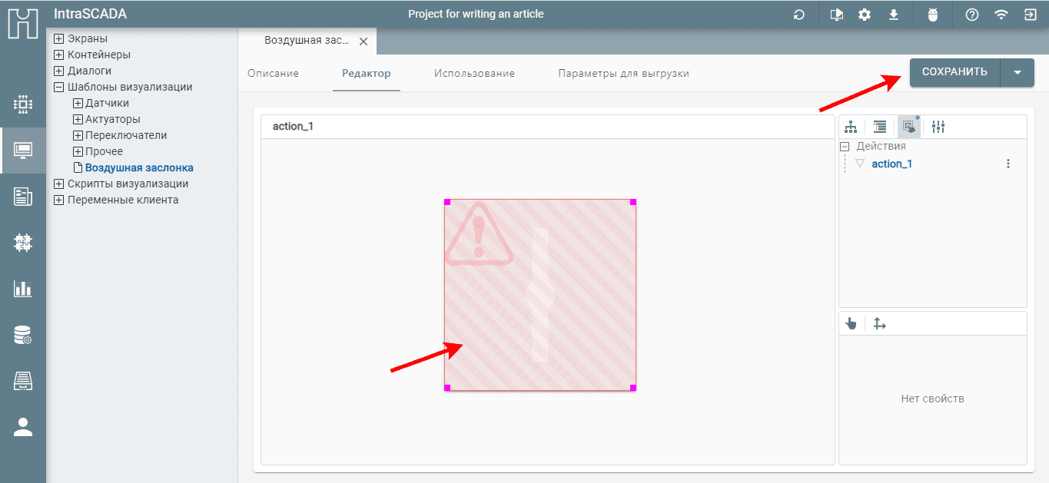This screenshot has width=1049, height=483.
Task: Expand the Датчики folder
Action: 78,104
